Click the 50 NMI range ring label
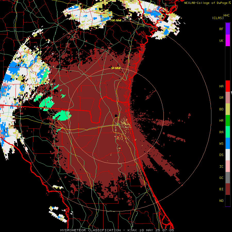 [x=116, y=68]
